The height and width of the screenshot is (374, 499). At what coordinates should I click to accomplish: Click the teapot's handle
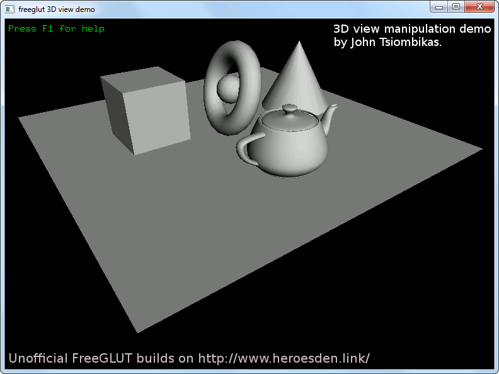point(244,150)
